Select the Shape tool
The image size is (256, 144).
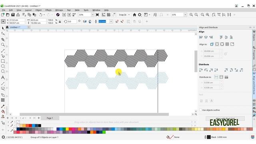click(x=3, y=34)
